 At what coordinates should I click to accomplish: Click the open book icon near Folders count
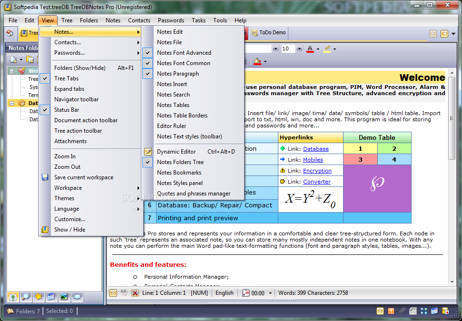[x=10, y=311]
